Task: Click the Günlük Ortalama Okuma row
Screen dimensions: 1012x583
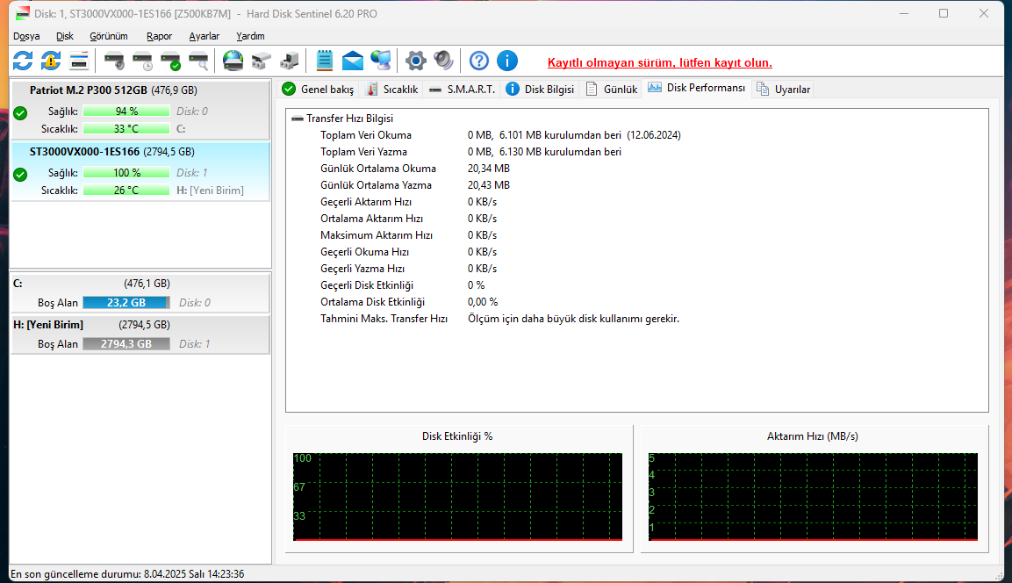Action: 415,169
